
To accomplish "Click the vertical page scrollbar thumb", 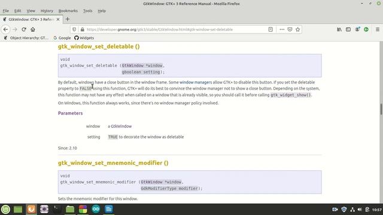I will (381, 109).
